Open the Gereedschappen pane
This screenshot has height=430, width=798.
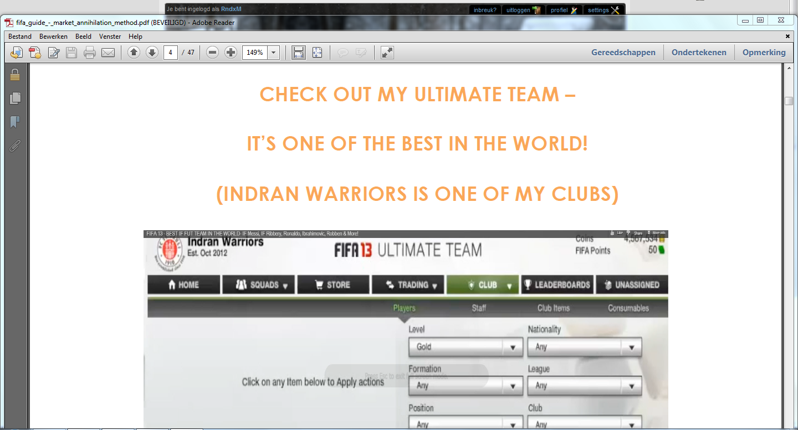(623, 53)
